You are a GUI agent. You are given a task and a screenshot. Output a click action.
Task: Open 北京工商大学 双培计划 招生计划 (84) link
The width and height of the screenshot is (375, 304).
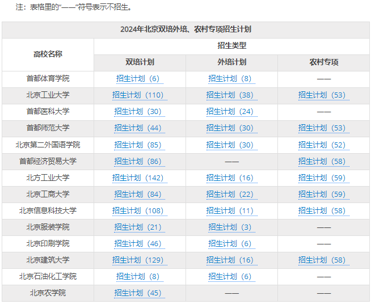point(140,195)
